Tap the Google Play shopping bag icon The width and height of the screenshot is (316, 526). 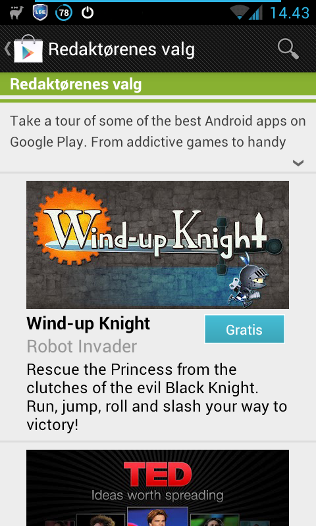28,49
